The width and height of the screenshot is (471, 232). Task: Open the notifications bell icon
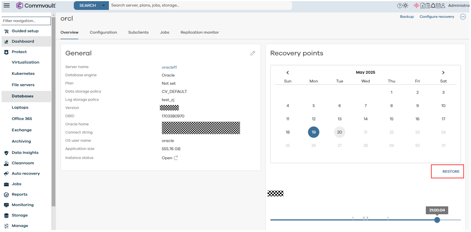coord(433,5)
